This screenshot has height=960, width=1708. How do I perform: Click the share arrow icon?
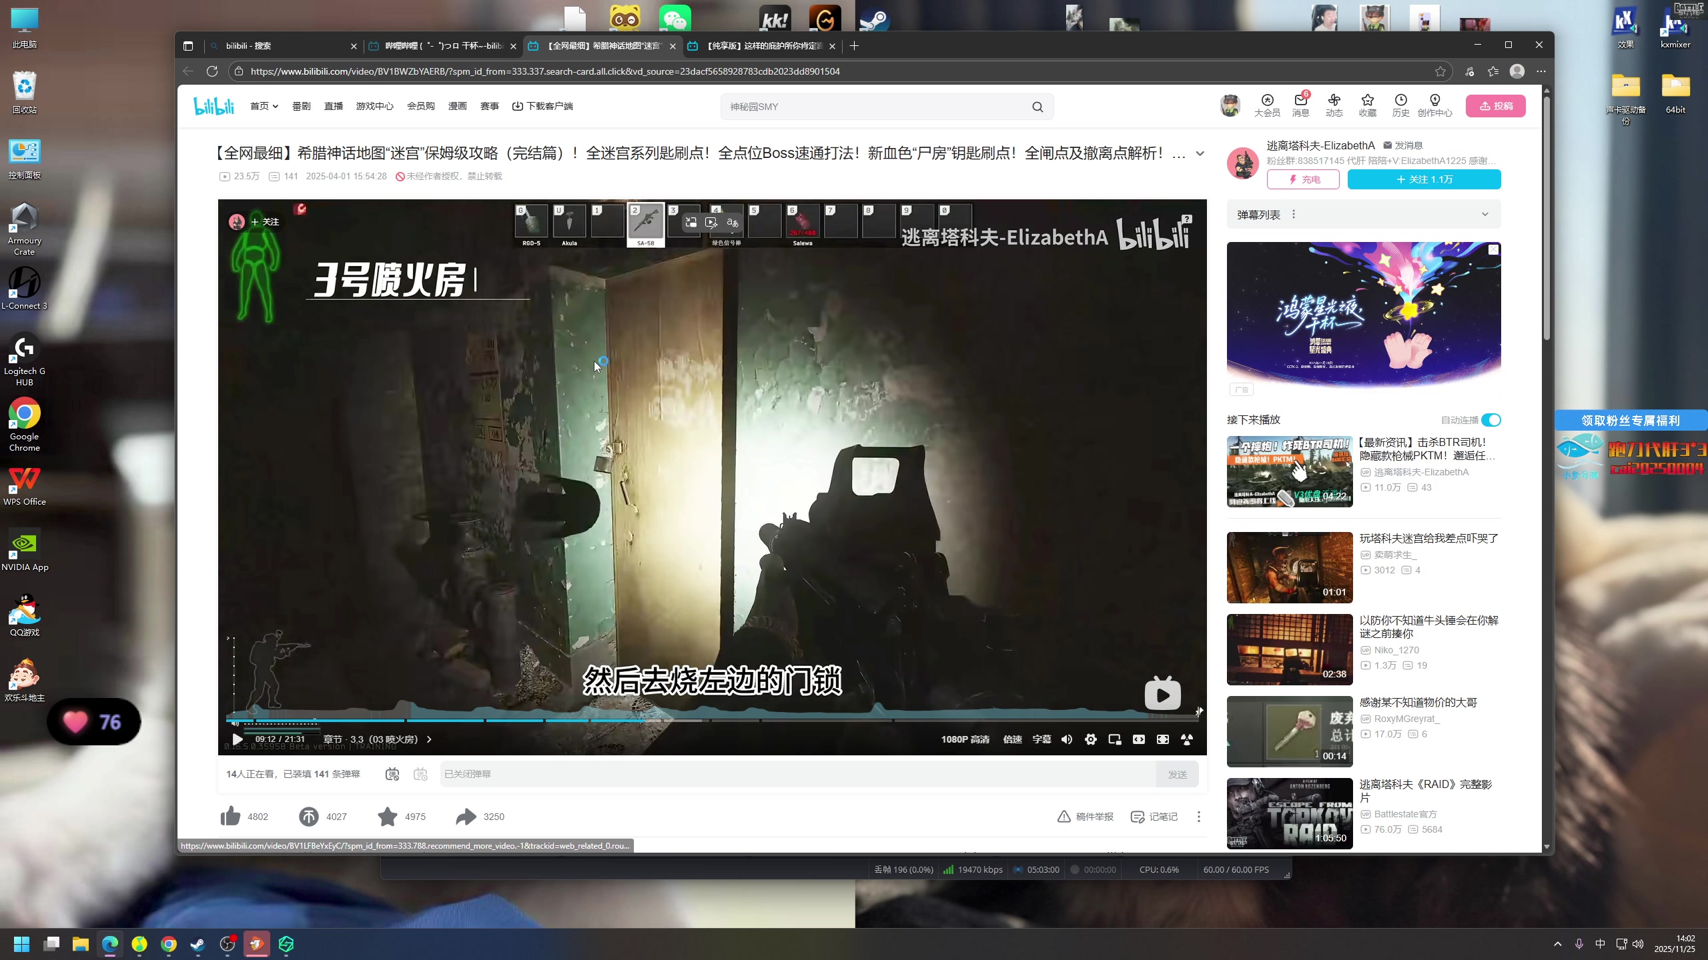[466, 816]
